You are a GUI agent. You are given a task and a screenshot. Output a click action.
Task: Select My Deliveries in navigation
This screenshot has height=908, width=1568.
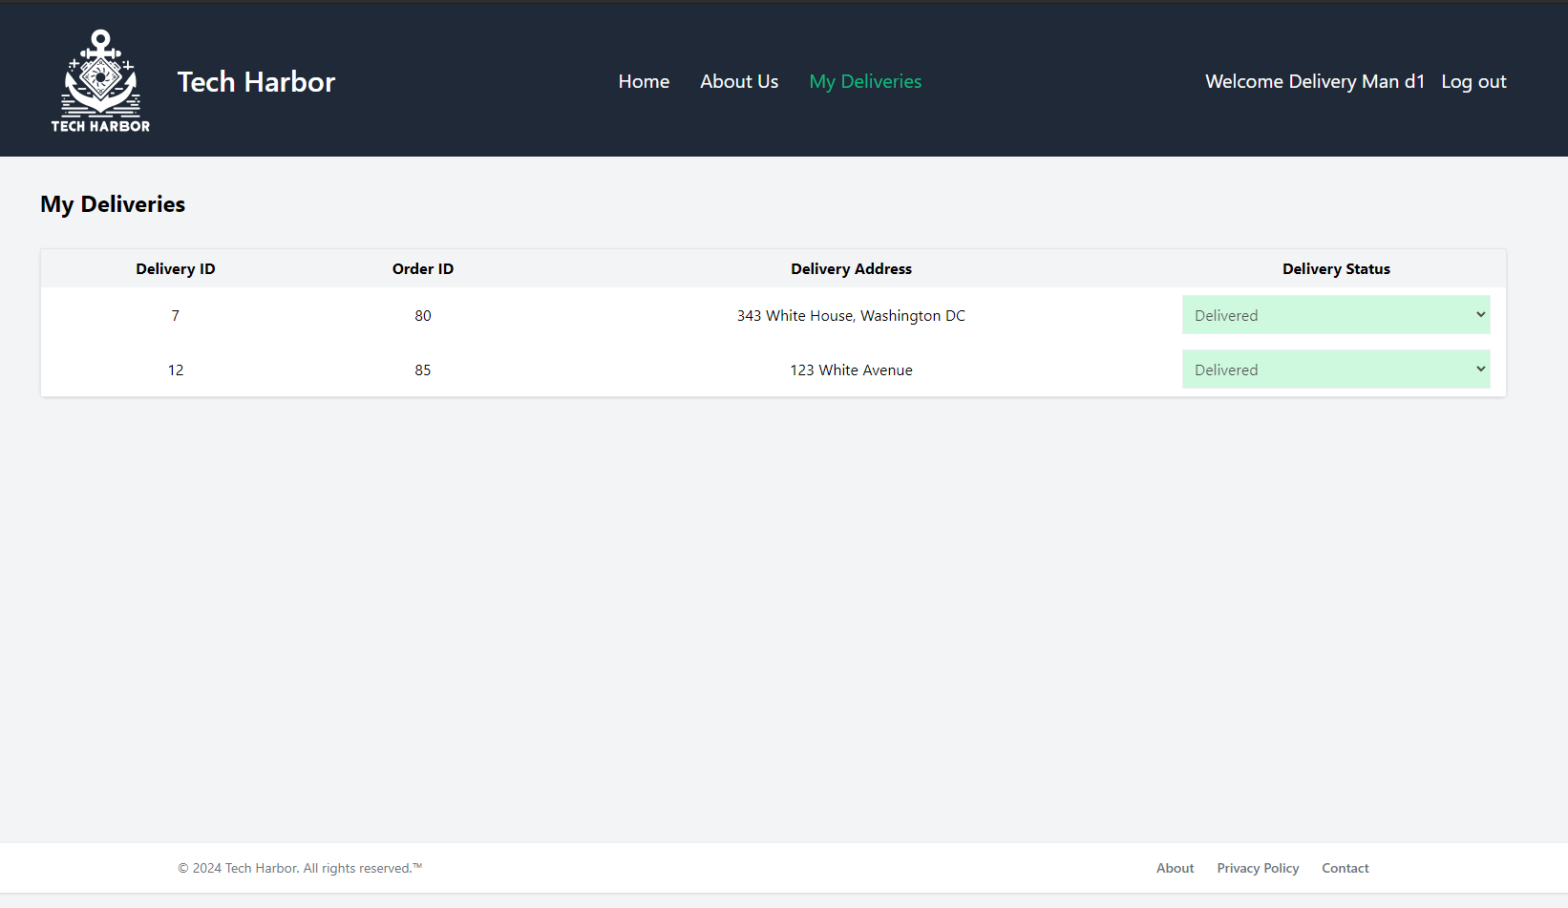865,82
